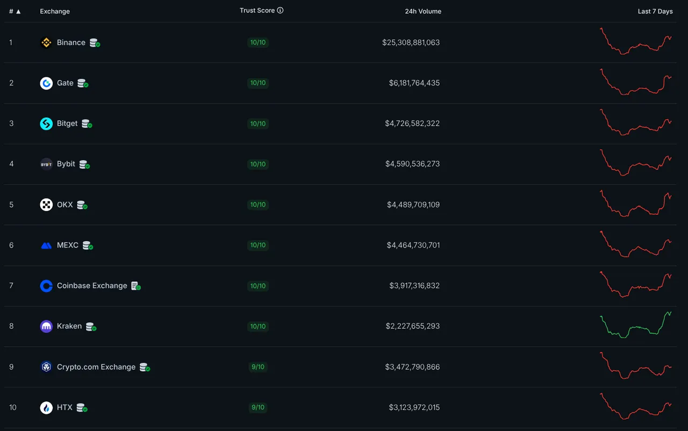Open the Binance exchange link

pos(71,42)
